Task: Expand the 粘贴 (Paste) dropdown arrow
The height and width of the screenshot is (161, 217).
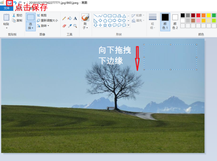Action: [x=6, y=28]
